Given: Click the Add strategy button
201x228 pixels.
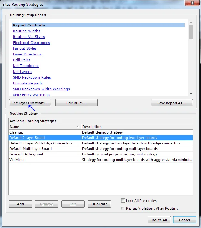Looking at the screenshot, I should pyautogui.click(x=20, y=204).
